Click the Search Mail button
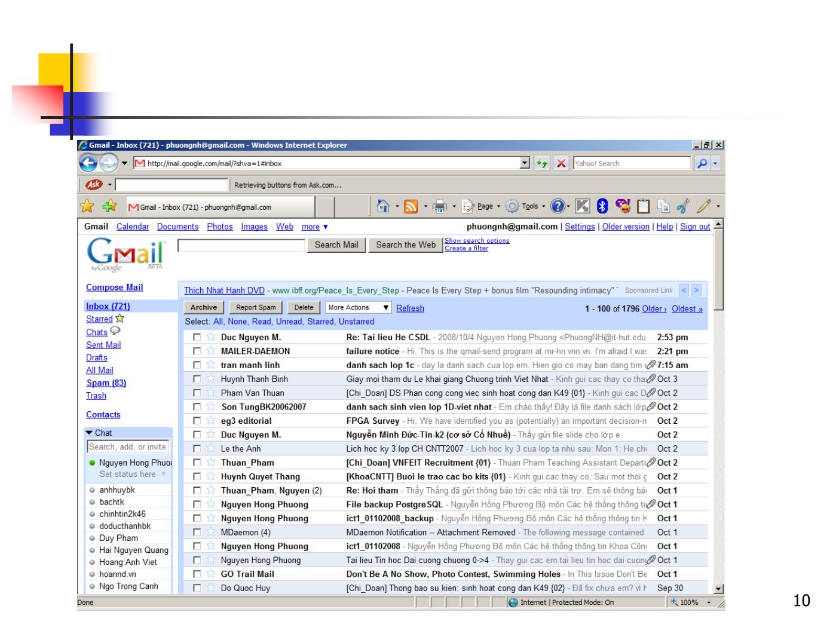836x627 pixels. pyautogui.click(x=336, y=245)
